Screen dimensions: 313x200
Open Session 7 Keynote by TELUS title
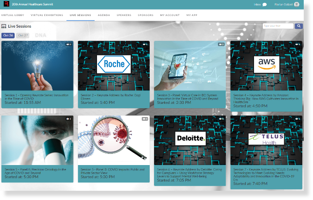tap(266, 175)
